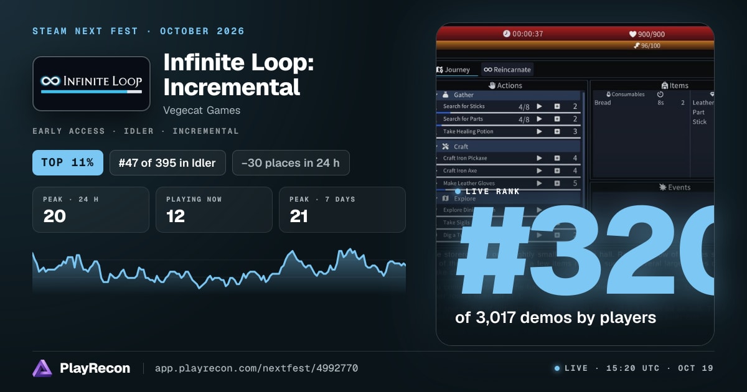Queue Search for Sticks with plus icon
Screen dimensions: 747x392
[557, 106]
